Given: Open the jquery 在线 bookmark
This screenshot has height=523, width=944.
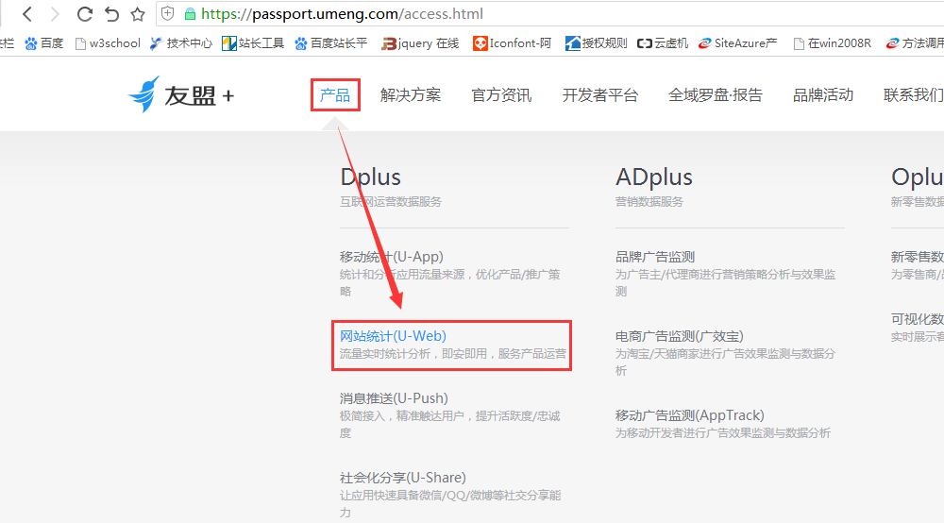Looking at the screenshot, I should click(420, 43).
